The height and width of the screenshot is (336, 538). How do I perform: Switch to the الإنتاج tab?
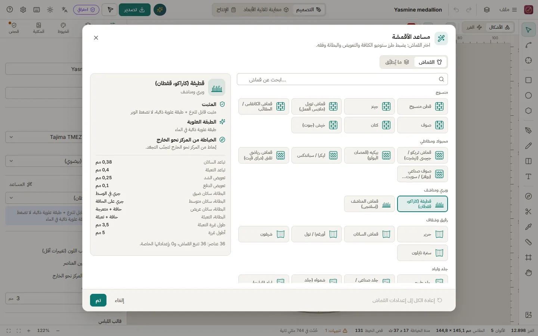pyautogui.click(x=226, y=10)
